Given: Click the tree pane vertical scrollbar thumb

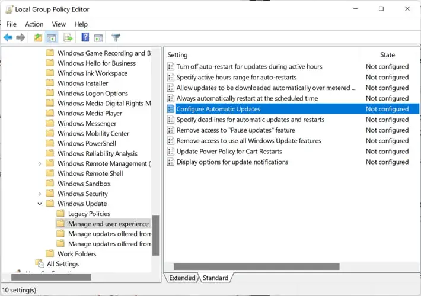Looking at the screenshot, I should coord(156,236).
